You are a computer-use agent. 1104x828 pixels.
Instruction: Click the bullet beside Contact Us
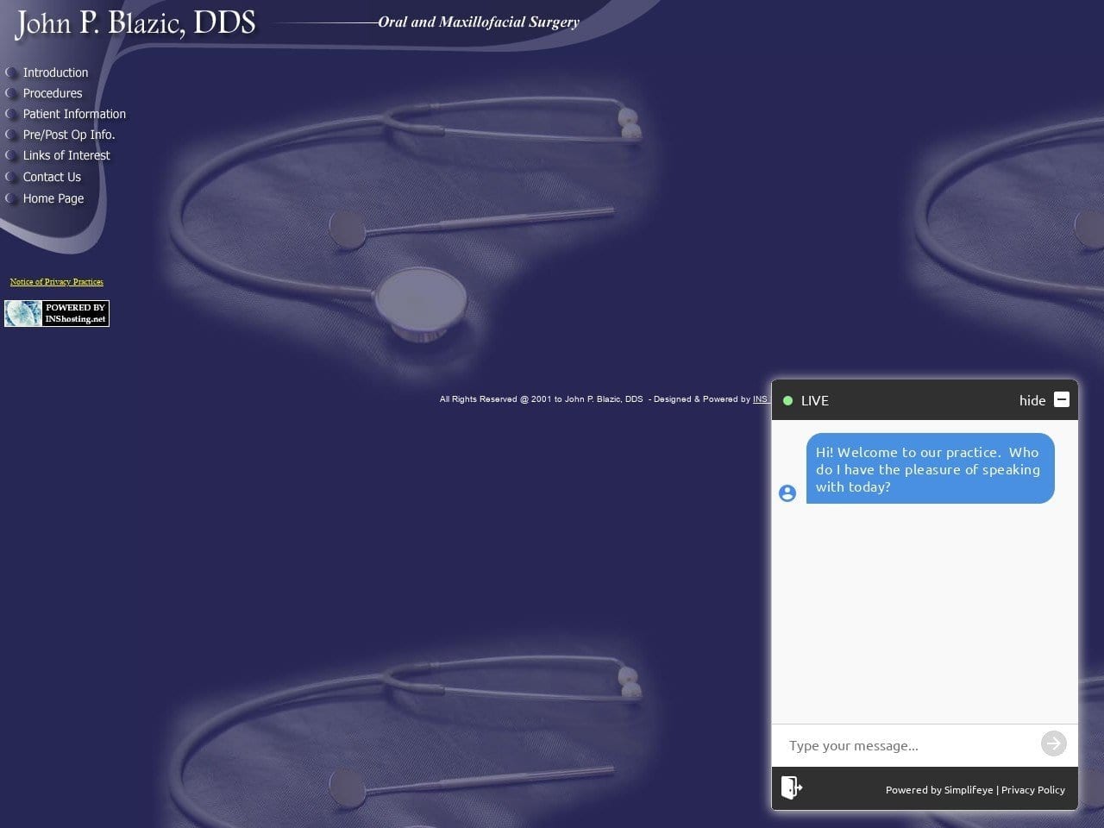(x=11, y=177)
